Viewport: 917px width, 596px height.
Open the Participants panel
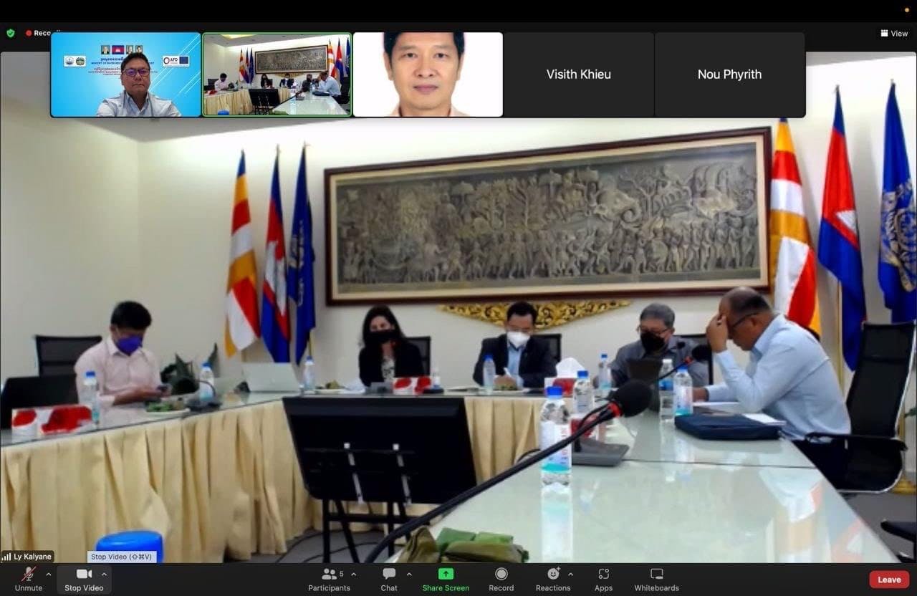330,579
